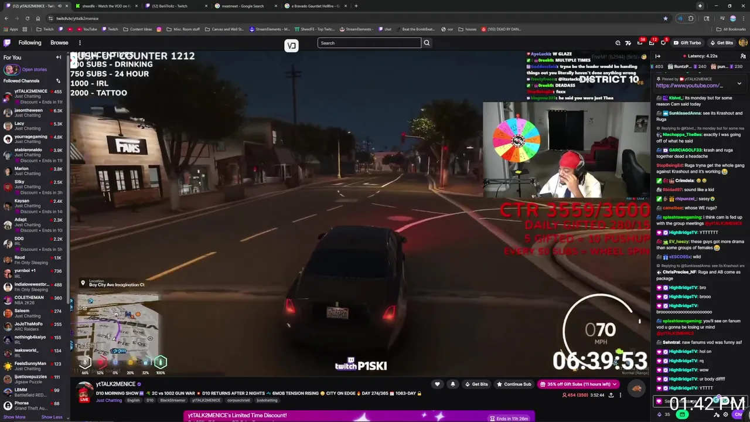The width and height of the screenshot is (750, 422).
Task: Open the Beat the BombBeat bookmark
Action: [415, 29]
